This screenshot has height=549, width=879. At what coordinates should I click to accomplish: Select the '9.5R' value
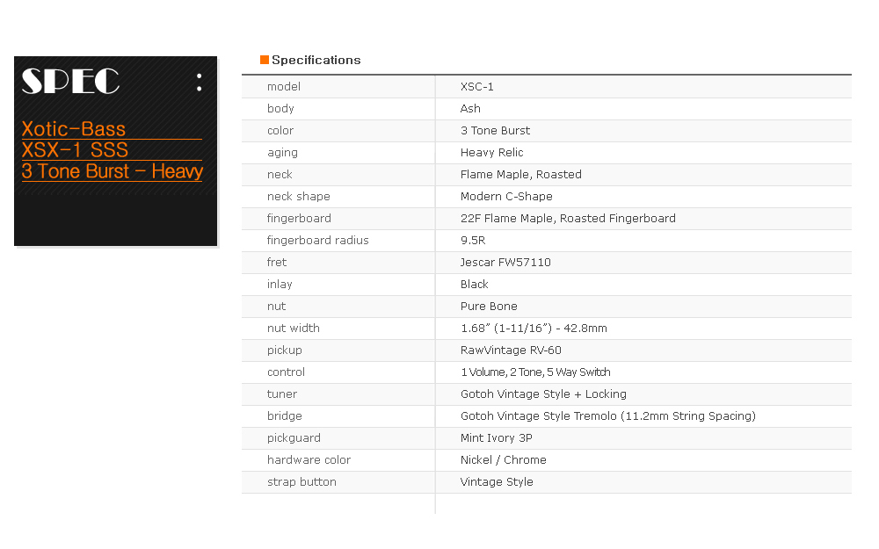[473, 241]
